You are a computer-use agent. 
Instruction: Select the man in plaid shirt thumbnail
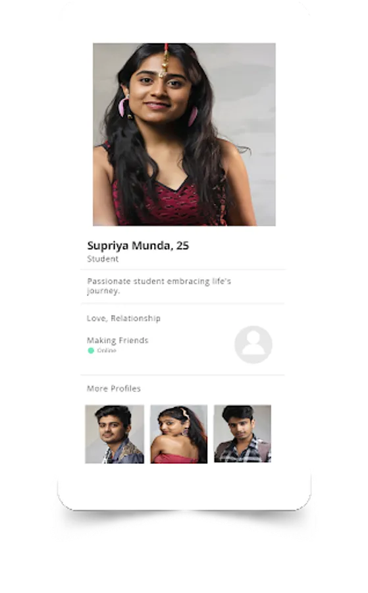click(242, 434)
